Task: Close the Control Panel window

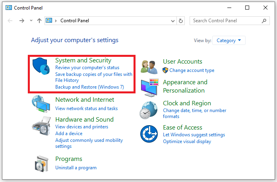Action: tap(265, 8)
